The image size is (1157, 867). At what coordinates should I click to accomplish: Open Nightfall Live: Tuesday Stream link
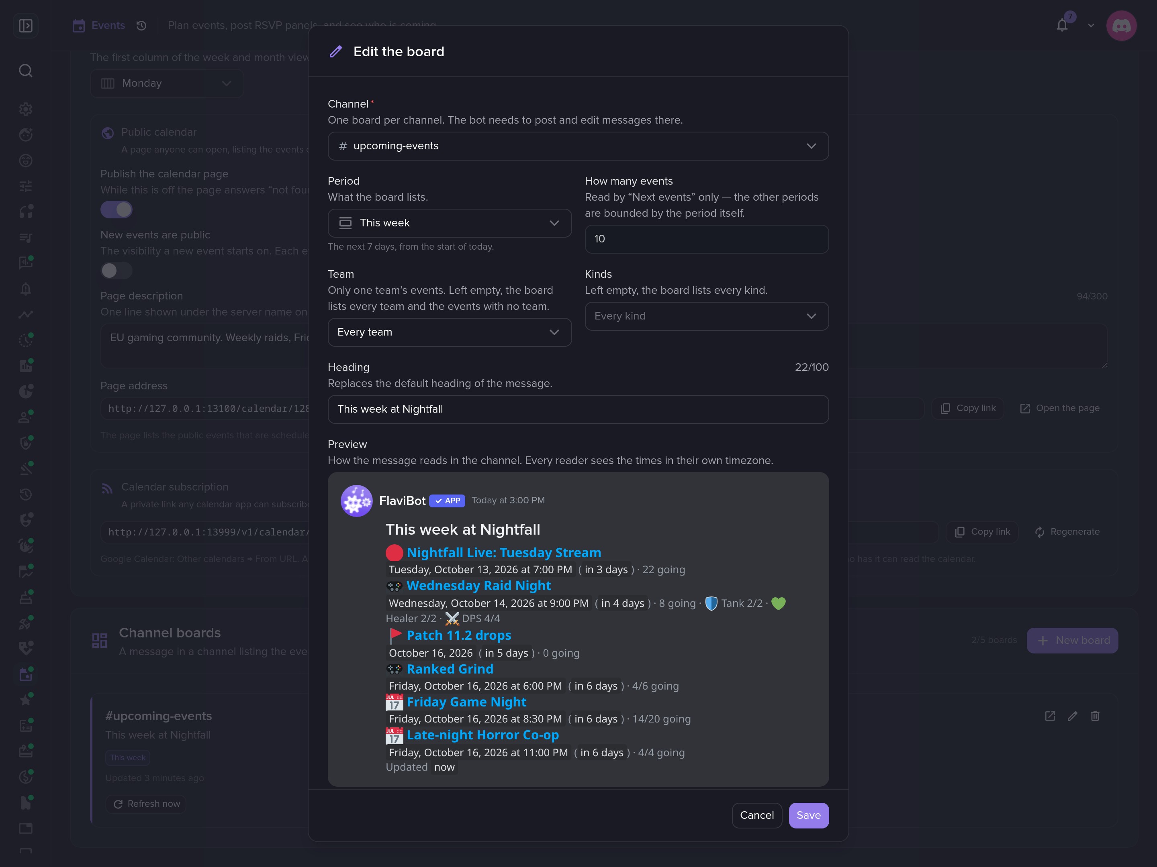(504, 552)
